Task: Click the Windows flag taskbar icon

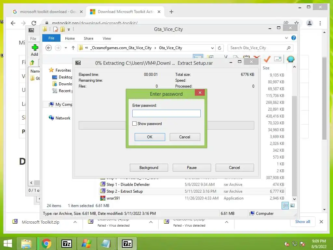Action: pos(87,243)
